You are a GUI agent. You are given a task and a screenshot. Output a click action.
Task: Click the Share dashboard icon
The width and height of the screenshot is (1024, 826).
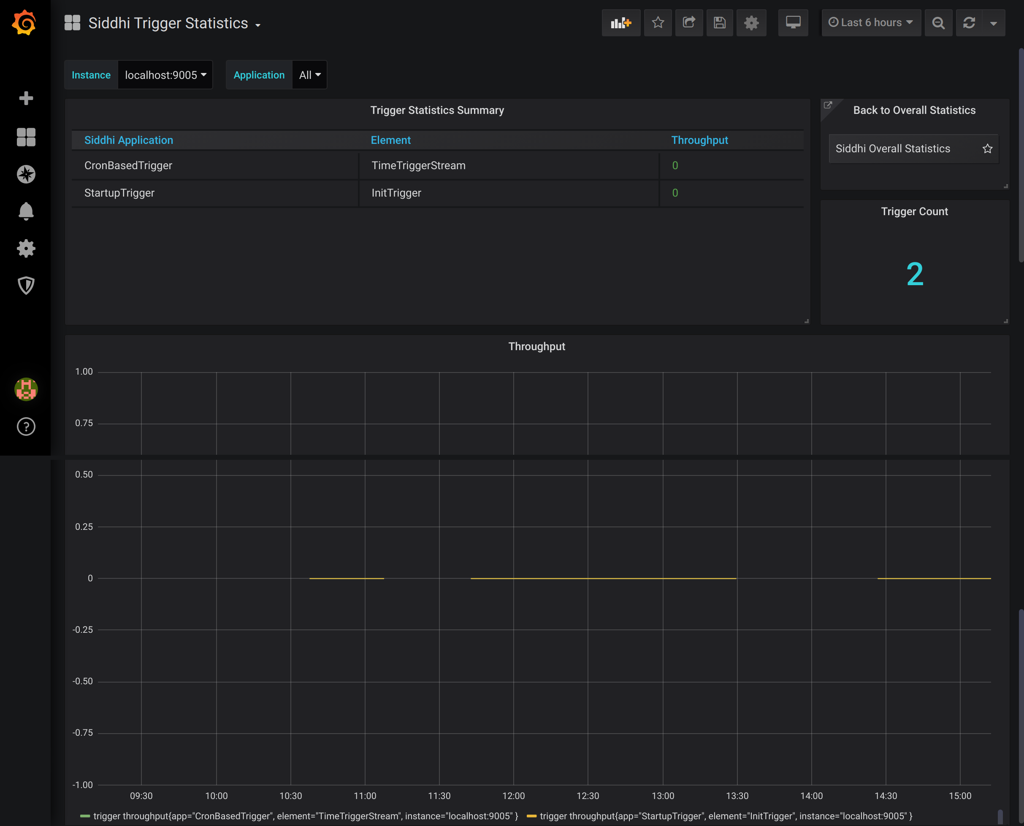click(x=689, y=22)
